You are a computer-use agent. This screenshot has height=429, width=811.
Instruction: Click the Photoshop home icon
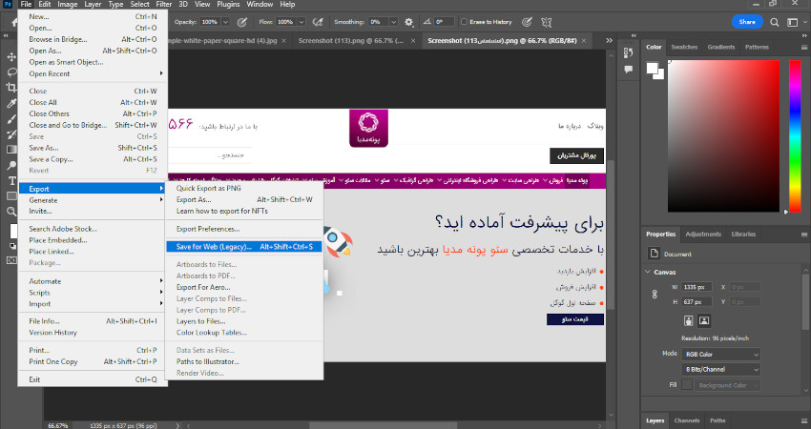coord(14,22)
